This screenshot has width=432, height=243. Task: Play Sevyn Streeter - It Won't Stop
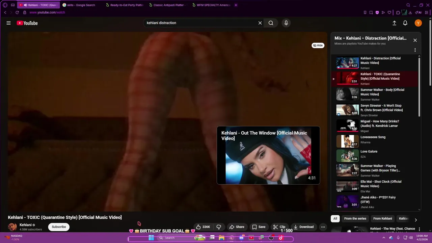pos(375,110)
